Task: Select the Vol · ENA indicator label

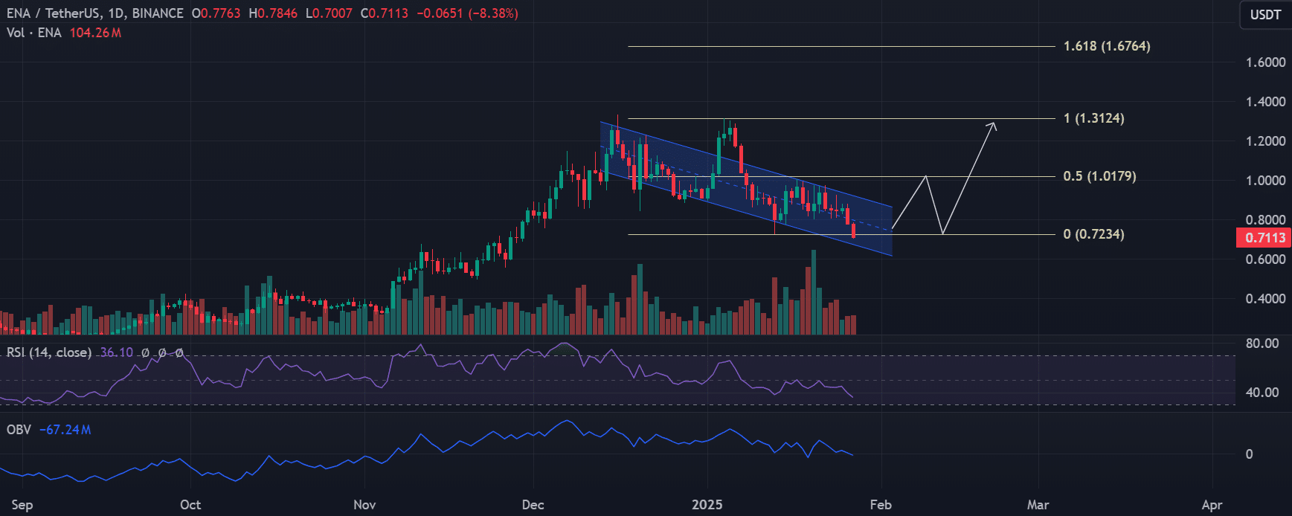Action: click(x=34, y=33)
